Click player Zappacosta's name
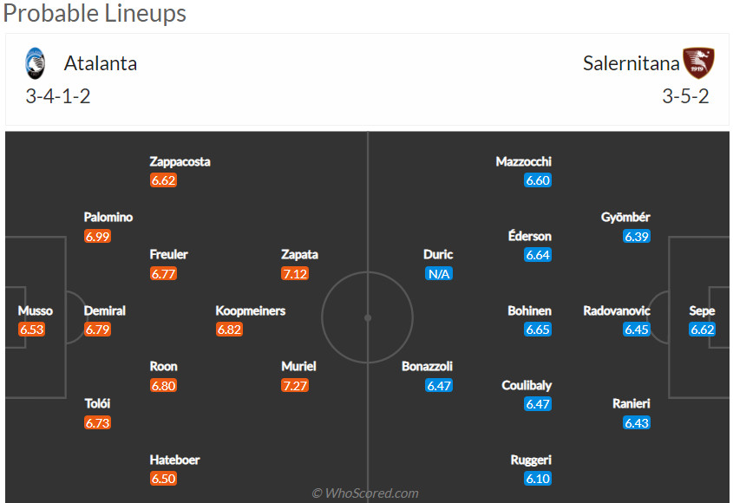Viewport: 733px width, 503px height. (180, 161)
